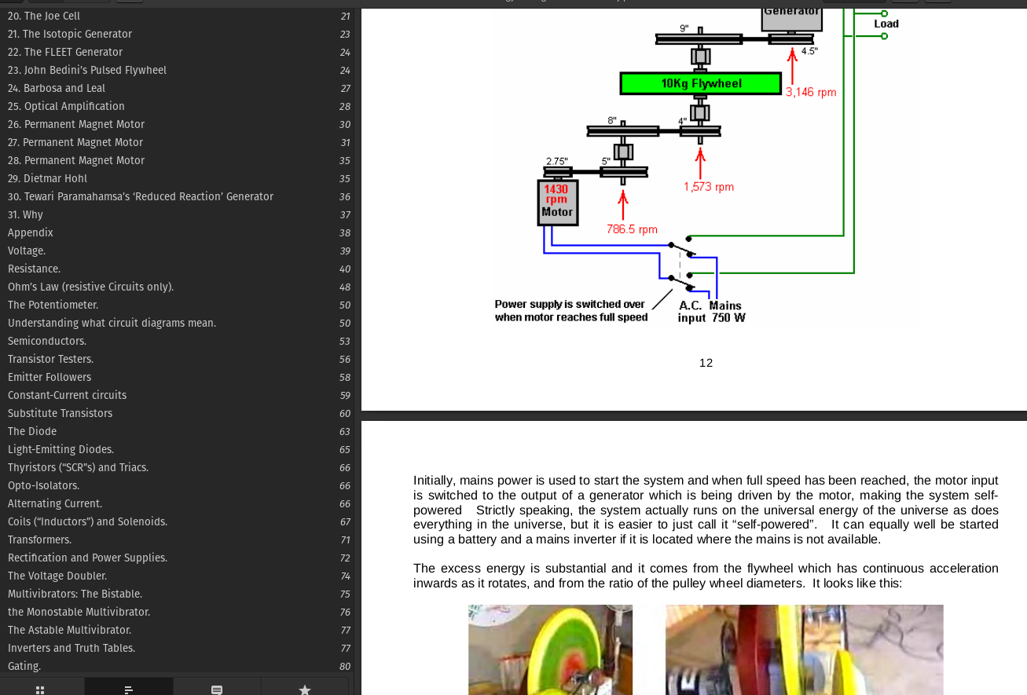Go to '28. Permanent Magnet Motor' entry
Screen dimensions: 1027x695
tap(76, 160)
